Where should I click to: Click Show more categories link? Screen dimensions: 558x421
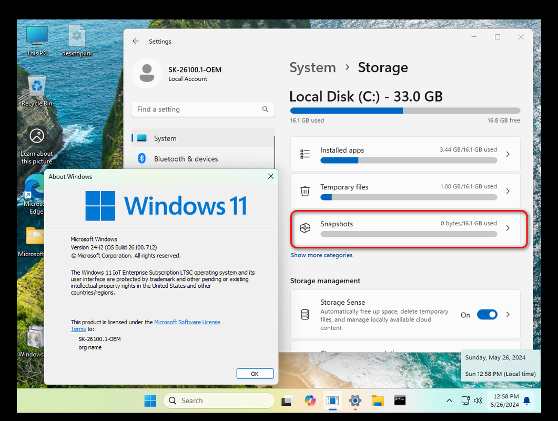[x=321, y=255]
